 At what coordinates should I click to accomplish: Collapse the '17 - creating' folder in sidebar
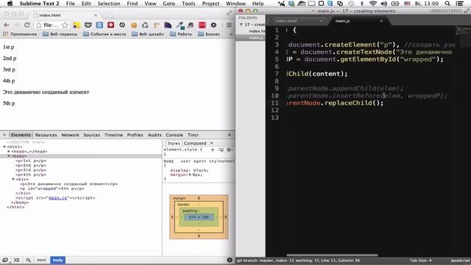(x=241, y=24)
